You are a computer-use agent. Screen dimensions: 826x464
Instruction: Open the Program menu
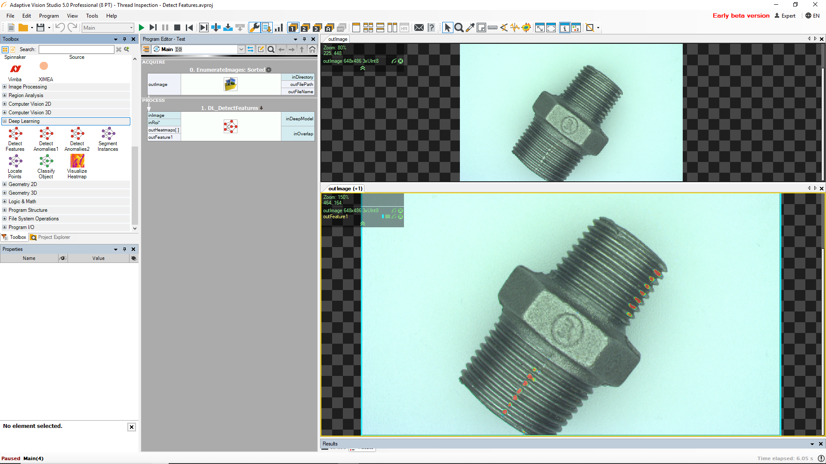tap(49, 16)
